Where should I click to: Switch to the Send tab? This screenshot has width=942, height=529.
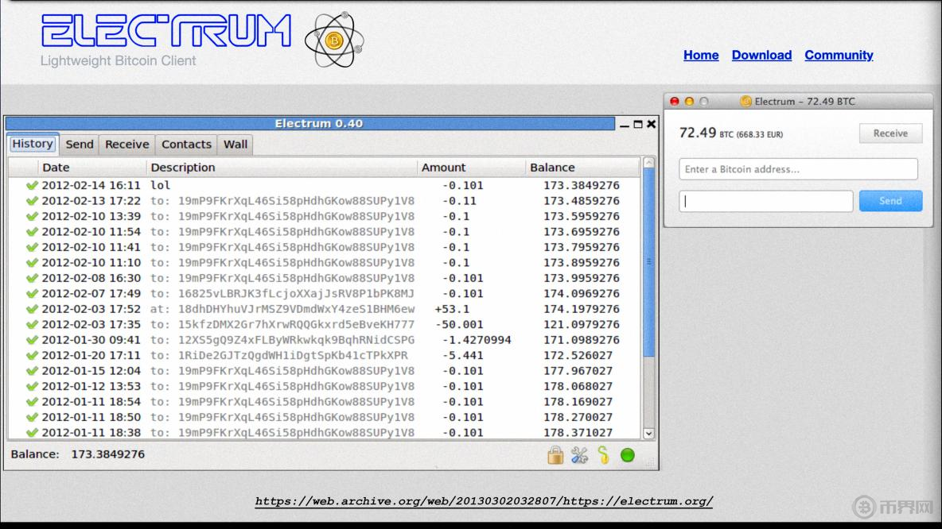tap(80, 145)
